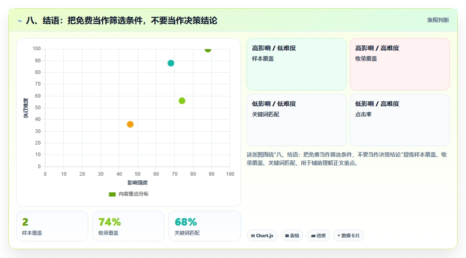Click the x-axis tick label 50
The image size is (466, 258).
138,174
